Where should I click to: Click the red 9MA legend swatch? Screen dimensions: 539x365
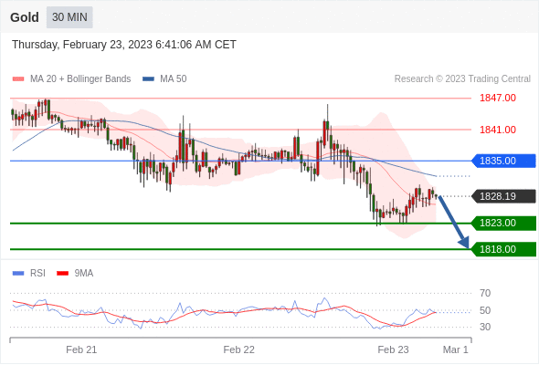tap(62, 274)
